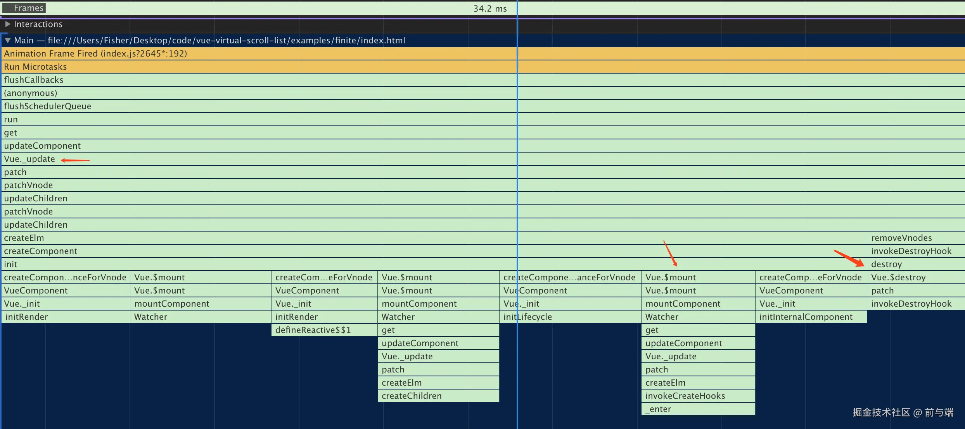Expand the Interactions track
This screenshot has width=965, height=429.
7,24
